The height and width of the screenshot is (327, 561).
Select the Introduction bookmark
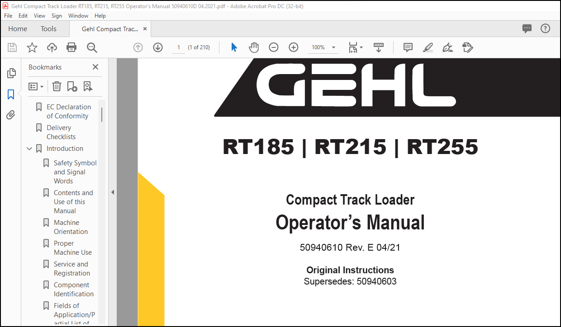[65, 149]
